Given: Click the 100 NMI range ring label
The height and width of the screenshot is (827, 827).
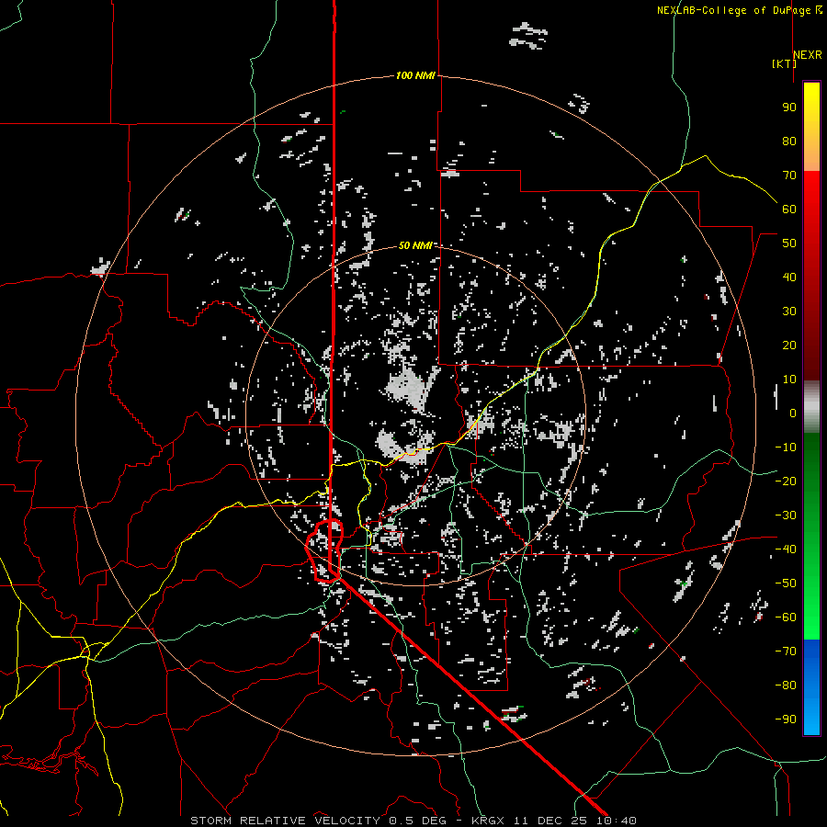Looking at the screenshot, I should click(415, 75).
